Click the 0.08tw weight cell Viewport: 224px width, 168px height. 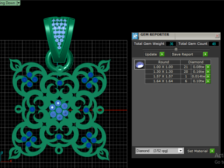click(198, 67)
